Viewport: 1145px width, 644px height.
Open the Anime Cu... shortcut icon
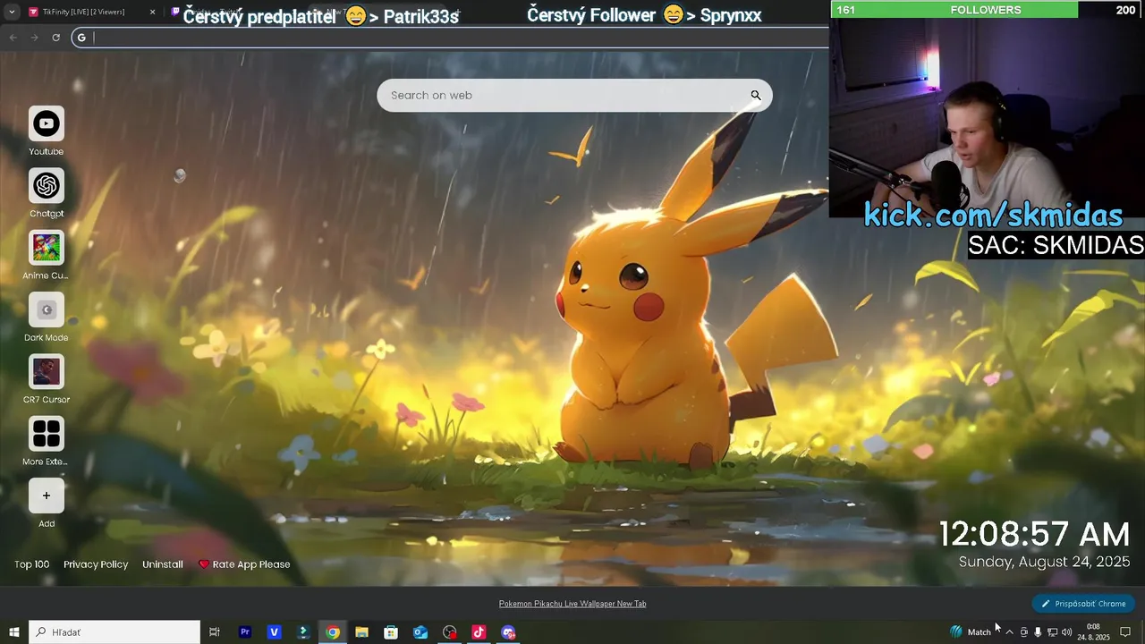click(x=47, y=248)
